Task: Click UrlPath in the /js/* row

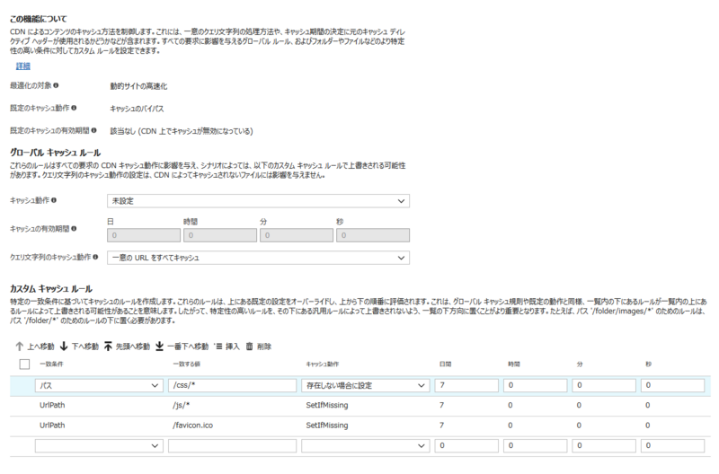Action: [x=52, y=405]
